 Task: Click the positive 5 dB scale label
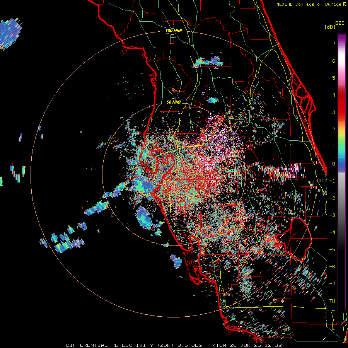334,78
